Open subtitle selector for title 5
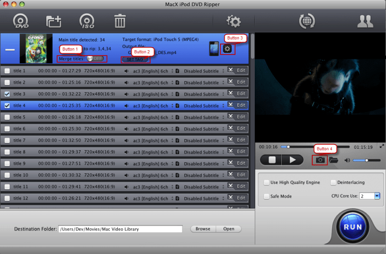Viewport: 386px width, 254px height. coord(204,117)
